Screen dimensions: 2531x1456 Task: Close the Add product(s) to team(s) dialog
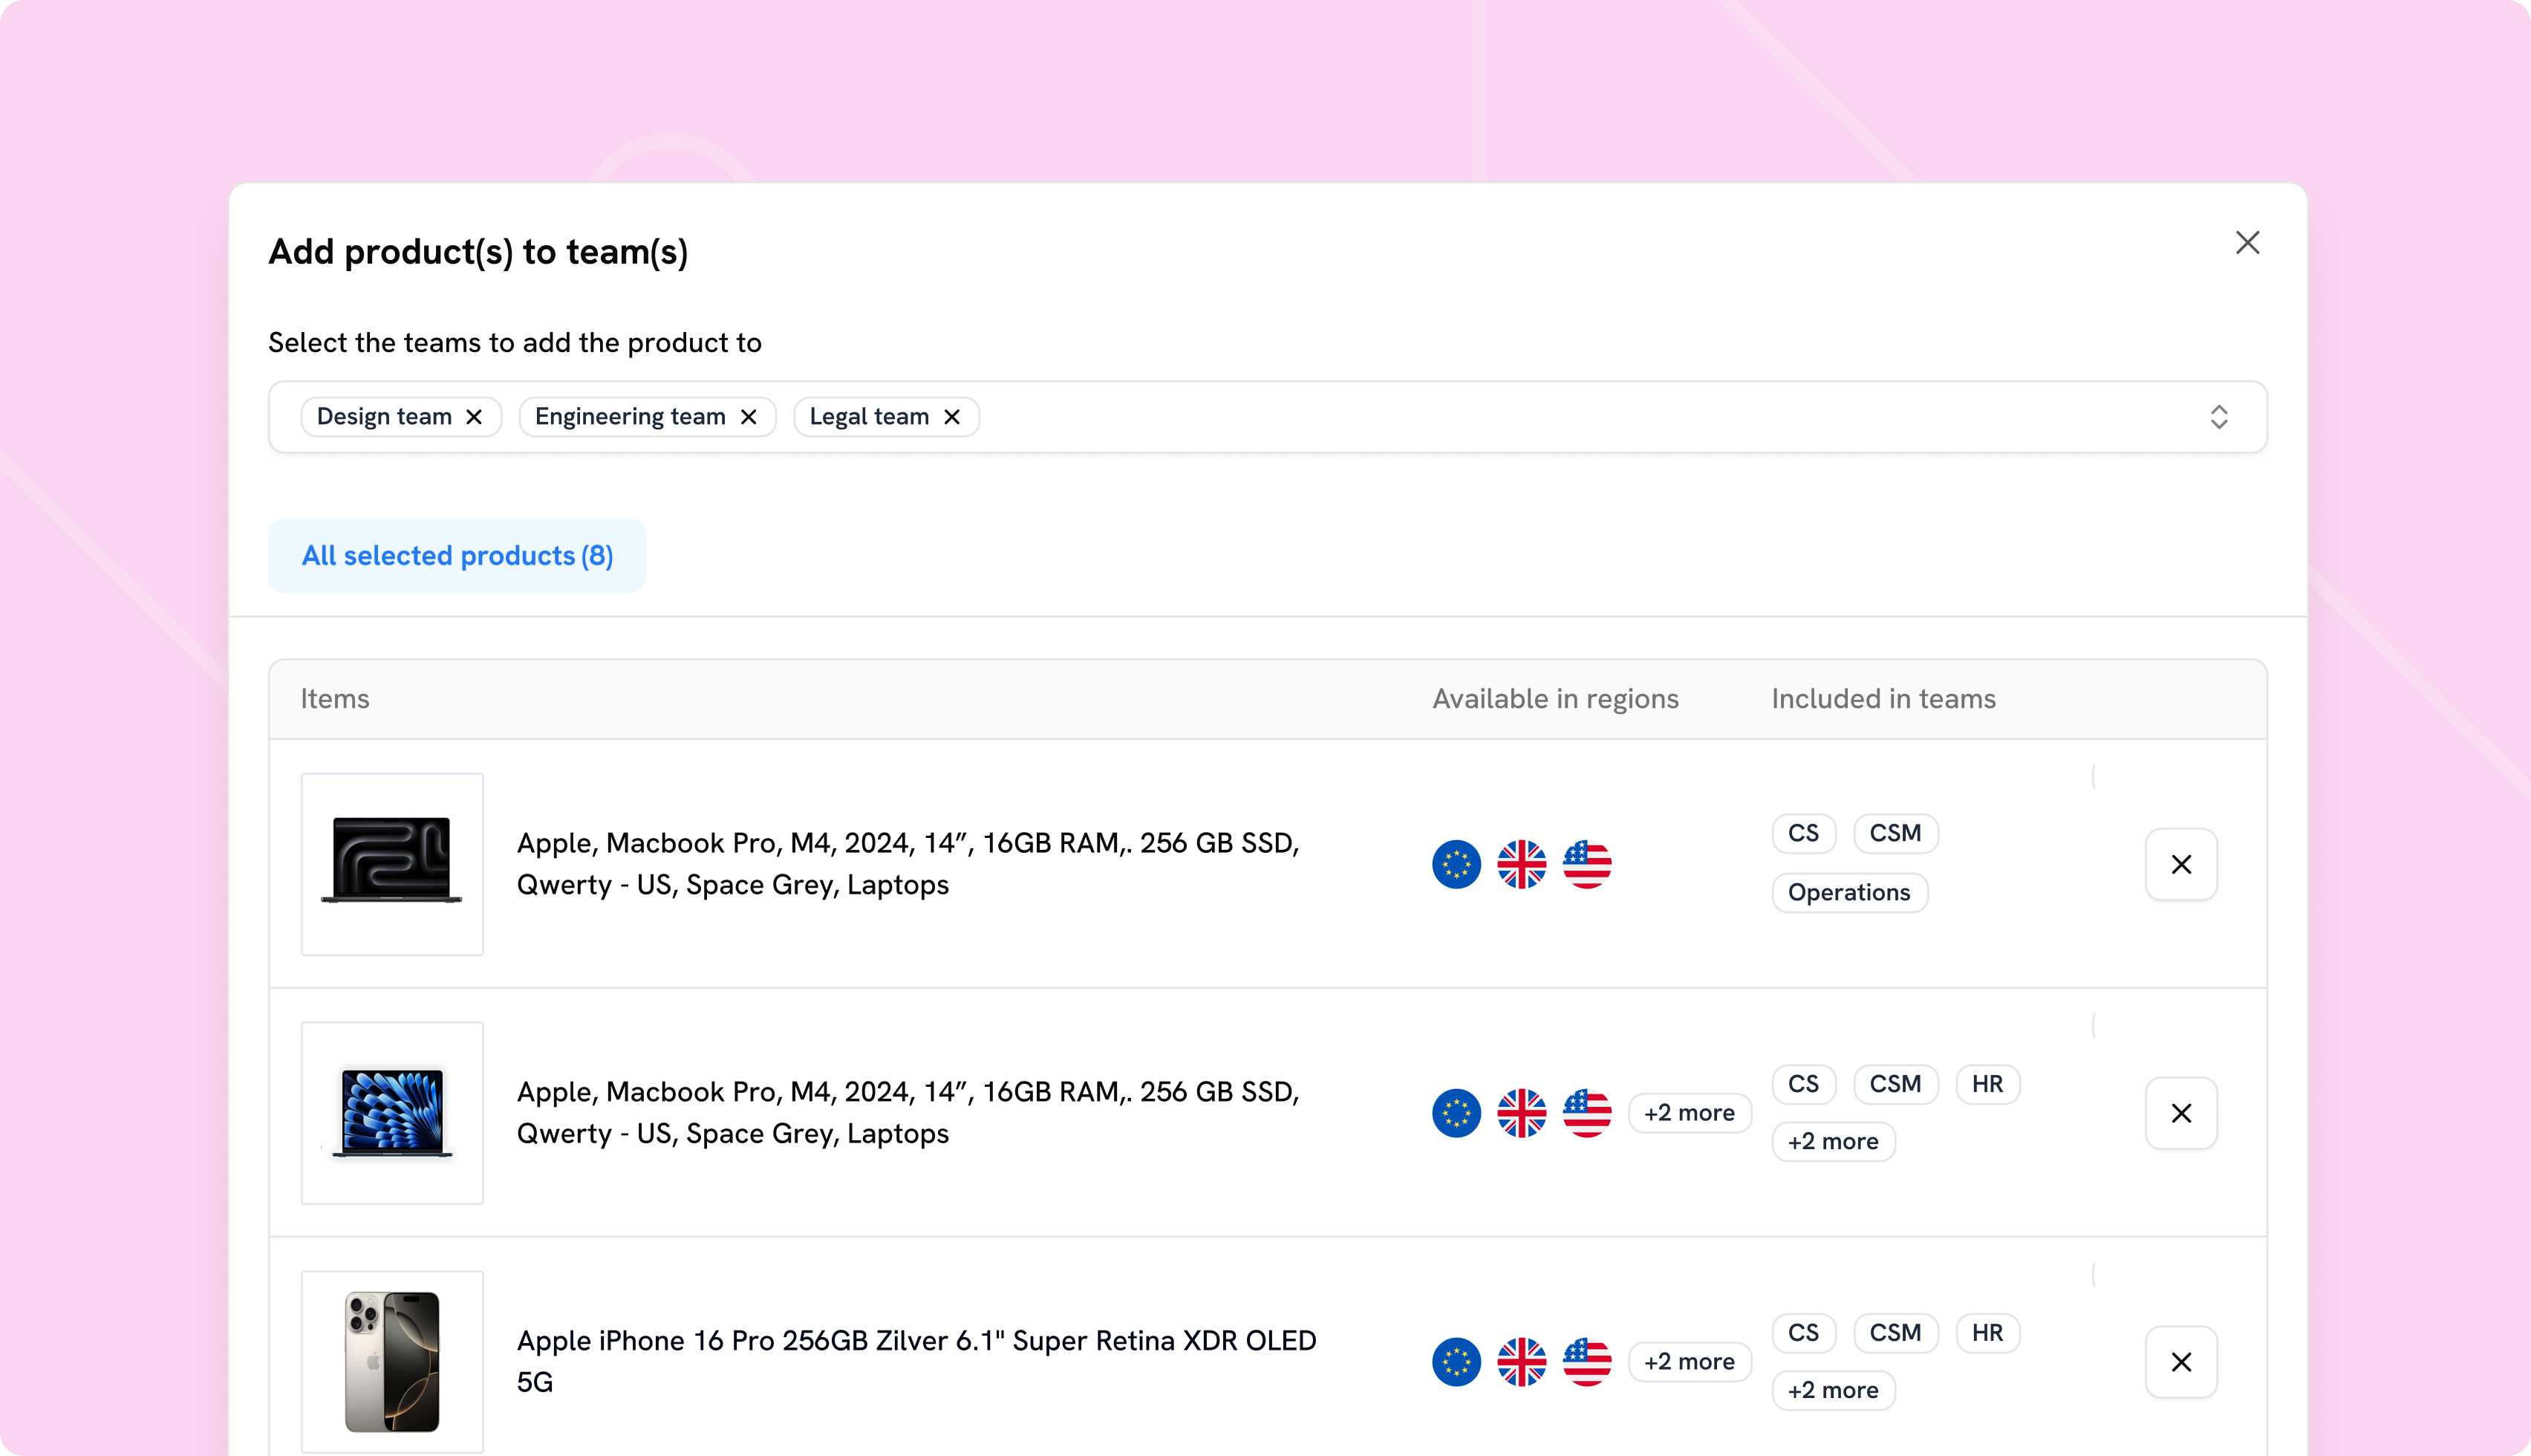click(2247, 243)
